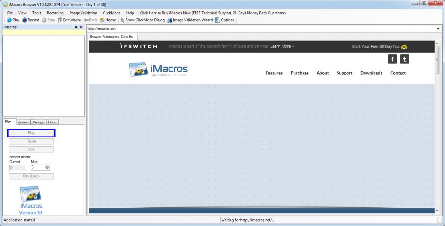Open the Contact page link

[x=398, y=73]
